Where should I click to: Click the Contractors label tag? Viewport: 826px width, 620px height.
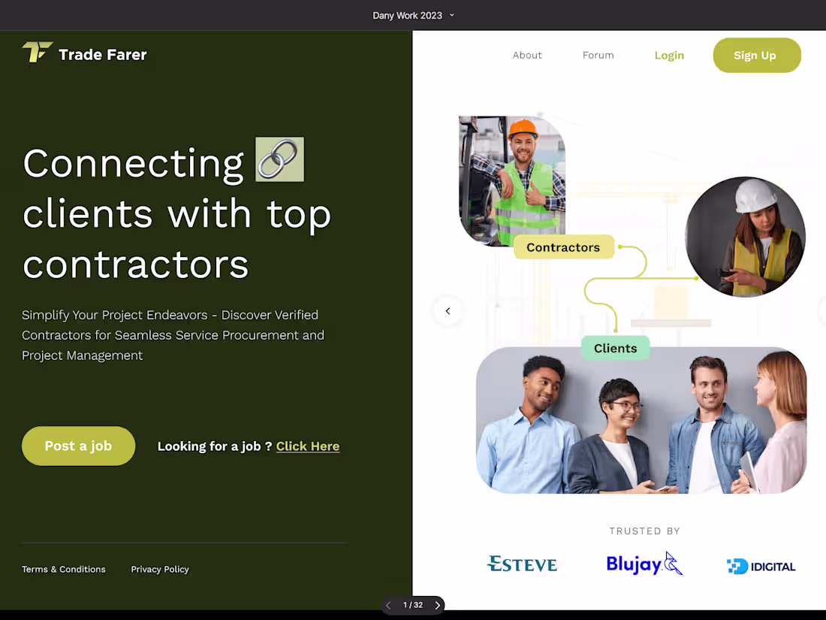pos(563,246)
